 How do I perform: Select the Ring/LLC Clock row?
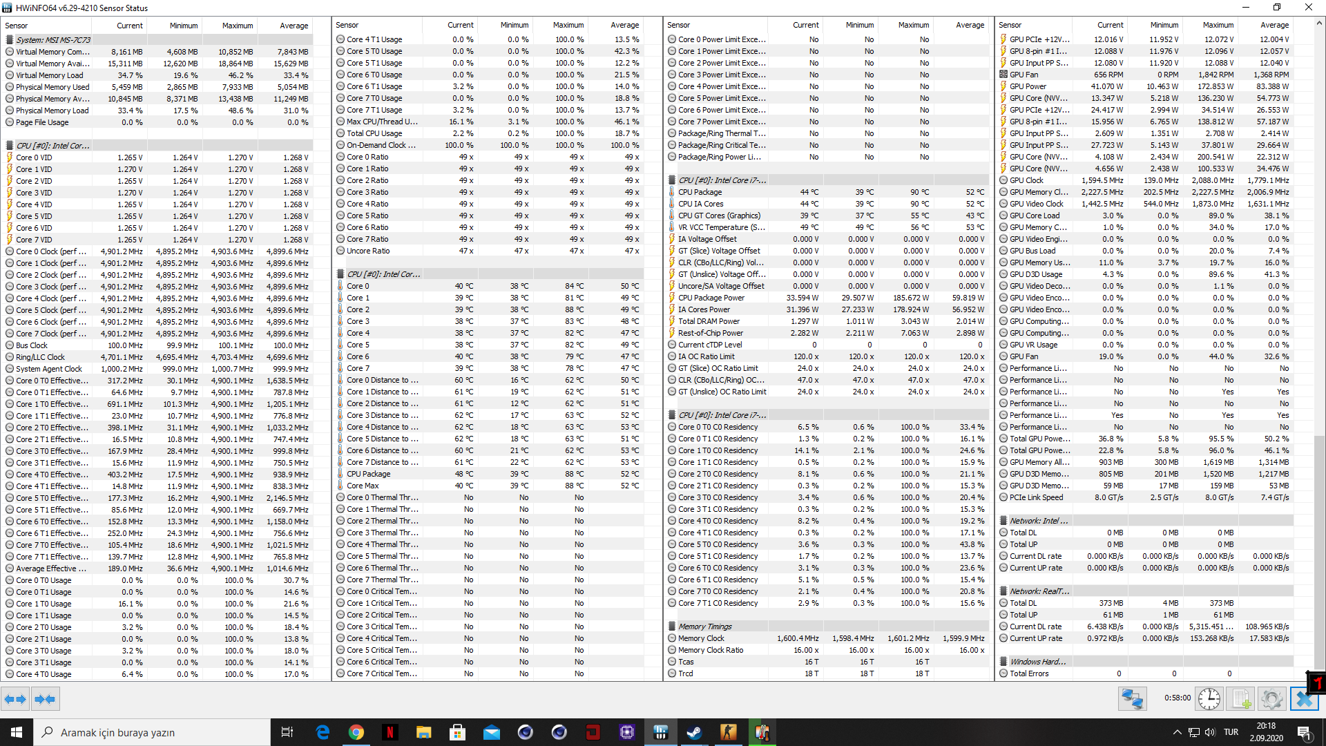click(x=158, y=357)
